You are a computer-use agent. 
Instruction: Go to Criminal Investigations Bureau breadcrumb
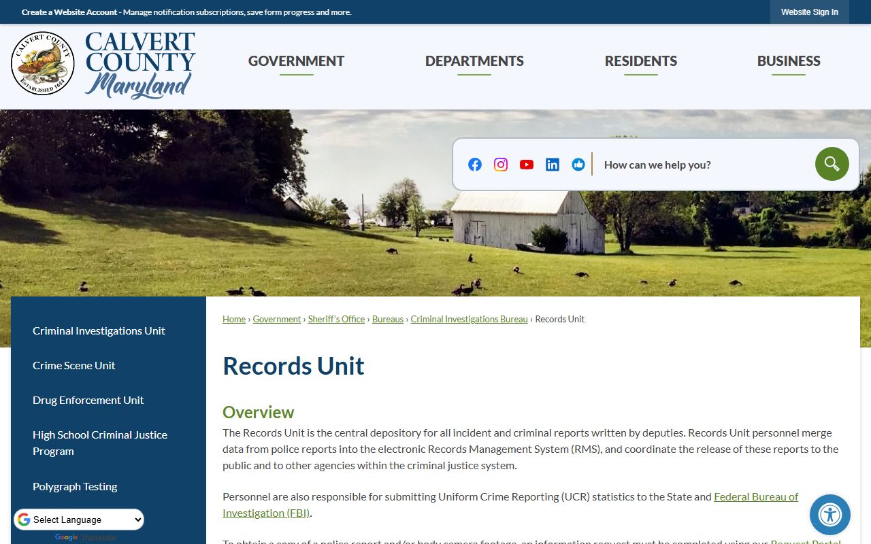tap(470, 319)
